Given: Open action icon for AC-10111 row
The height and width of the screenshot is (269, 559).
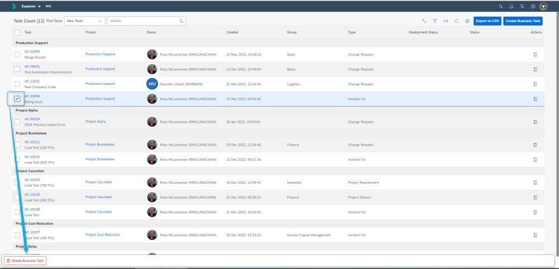Looking at the screenshot, I should [x=536, y=145].
